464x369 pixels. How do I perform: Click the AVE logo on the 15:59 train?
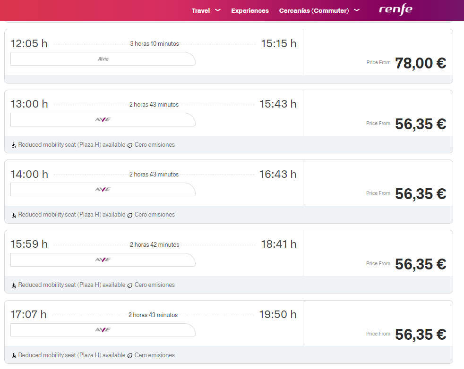tap(103, 260)
